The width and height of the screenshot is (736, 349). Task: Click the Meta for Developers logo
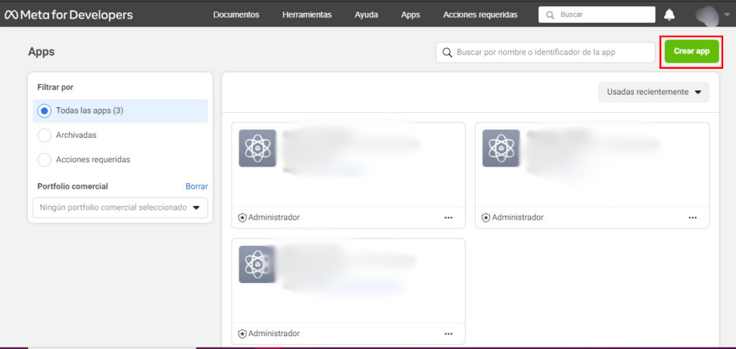pyautogui.click(x=69, y=14)
